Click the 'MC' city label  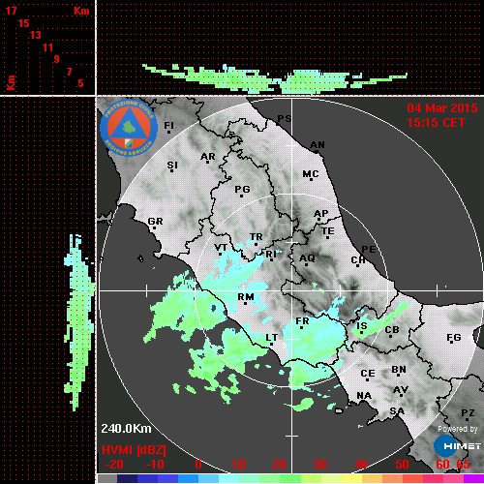(311, 174)
